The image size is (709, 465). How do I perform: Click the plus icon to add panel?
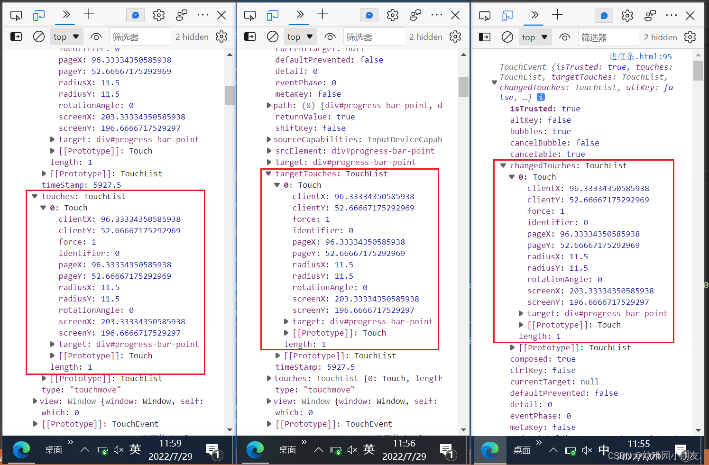click(x=88, y=15)
